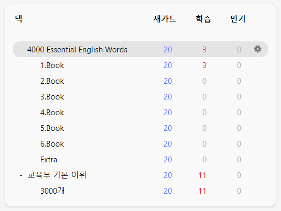281x211 pixels.
Task: Open the Extra subdeck
Action: click(49, 160)
